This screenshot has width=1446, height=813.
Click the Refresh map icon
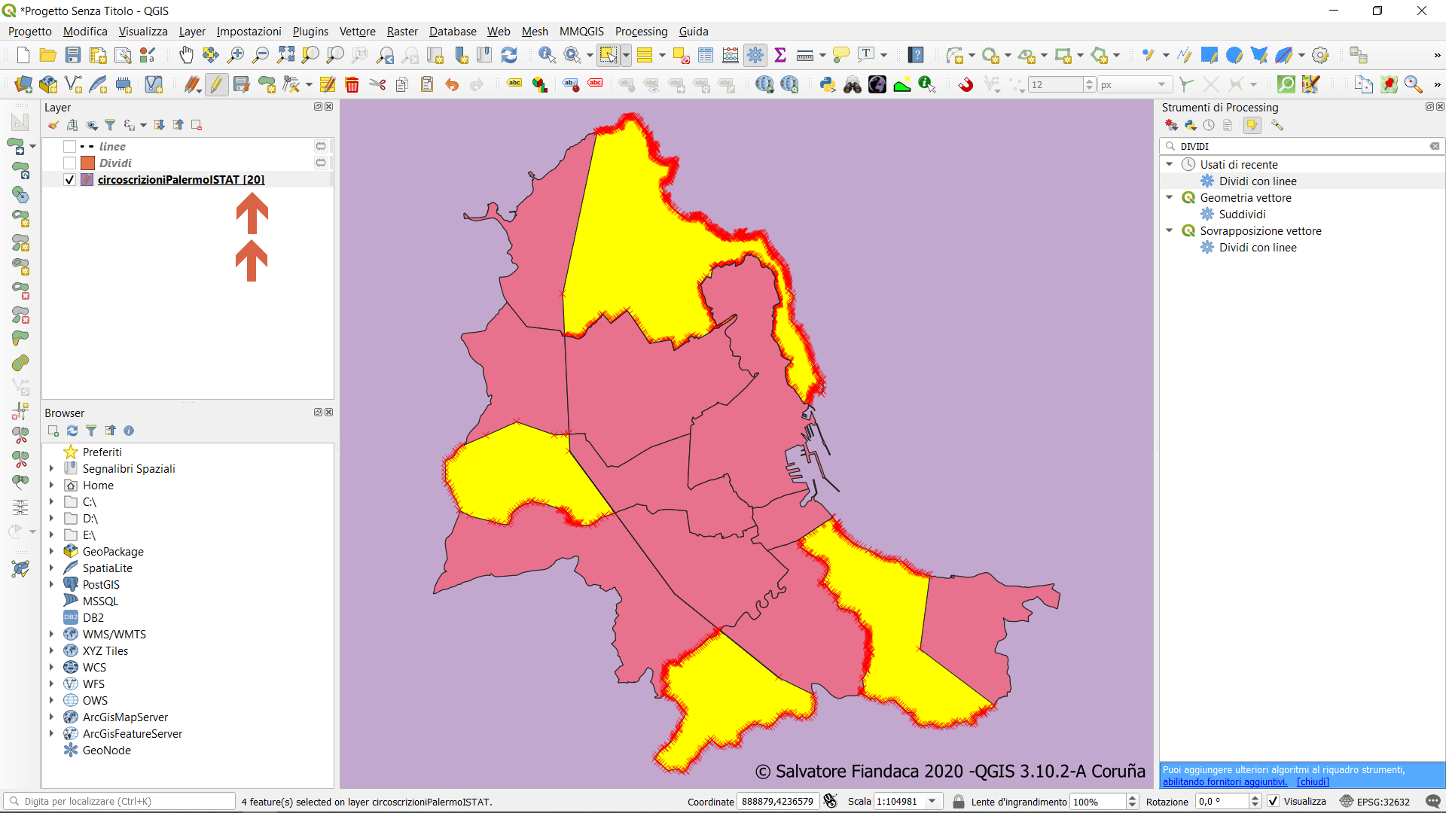509,55
